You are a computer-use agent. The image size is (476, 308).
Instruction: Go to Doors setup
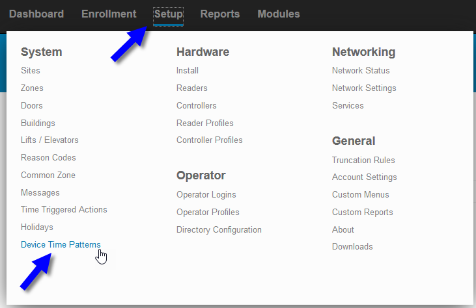coord(31,105)
